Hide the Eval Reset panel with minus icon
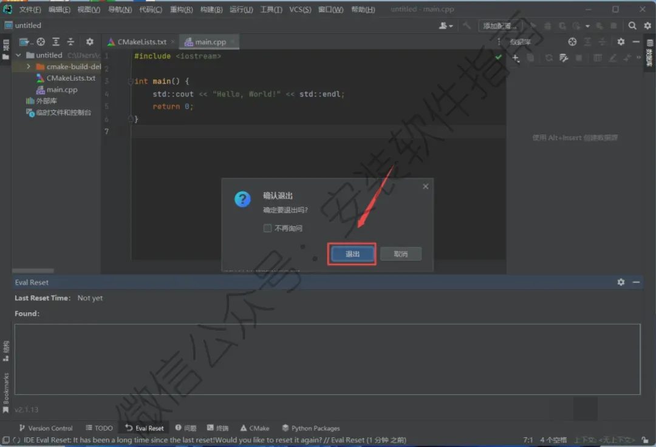Viewport: 656px width, 447px height. click(x=636, y=283)
